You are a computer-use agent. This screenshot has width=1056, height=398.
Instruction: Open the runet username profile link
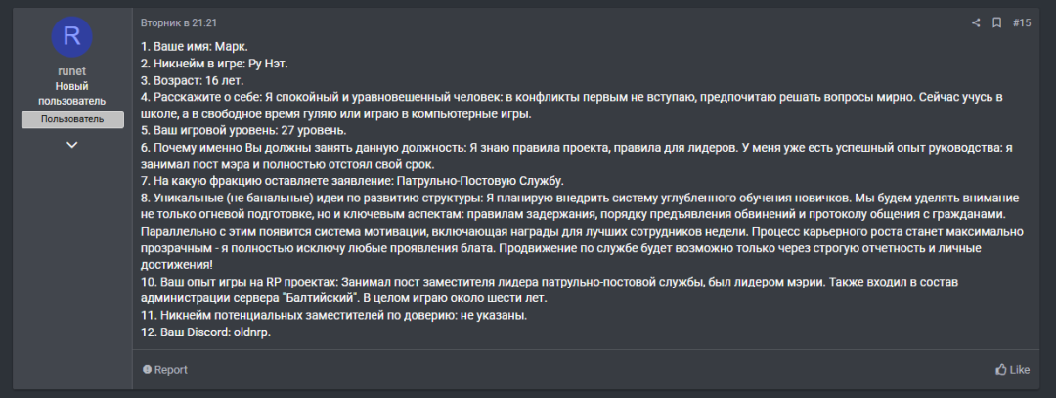(x=71, y=71)
